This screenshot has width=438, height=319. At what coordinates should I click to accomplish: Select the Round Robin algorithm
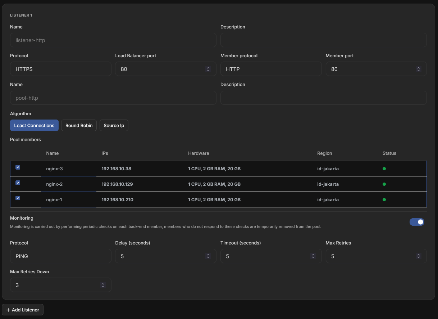pyautogui.click(x=79, y=125)
